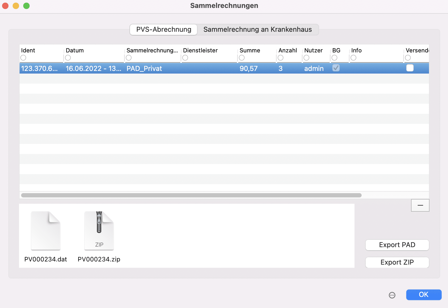Close the Sammelrechnungen window
This screenshot has width=448, height=308.
pos(5,6)
